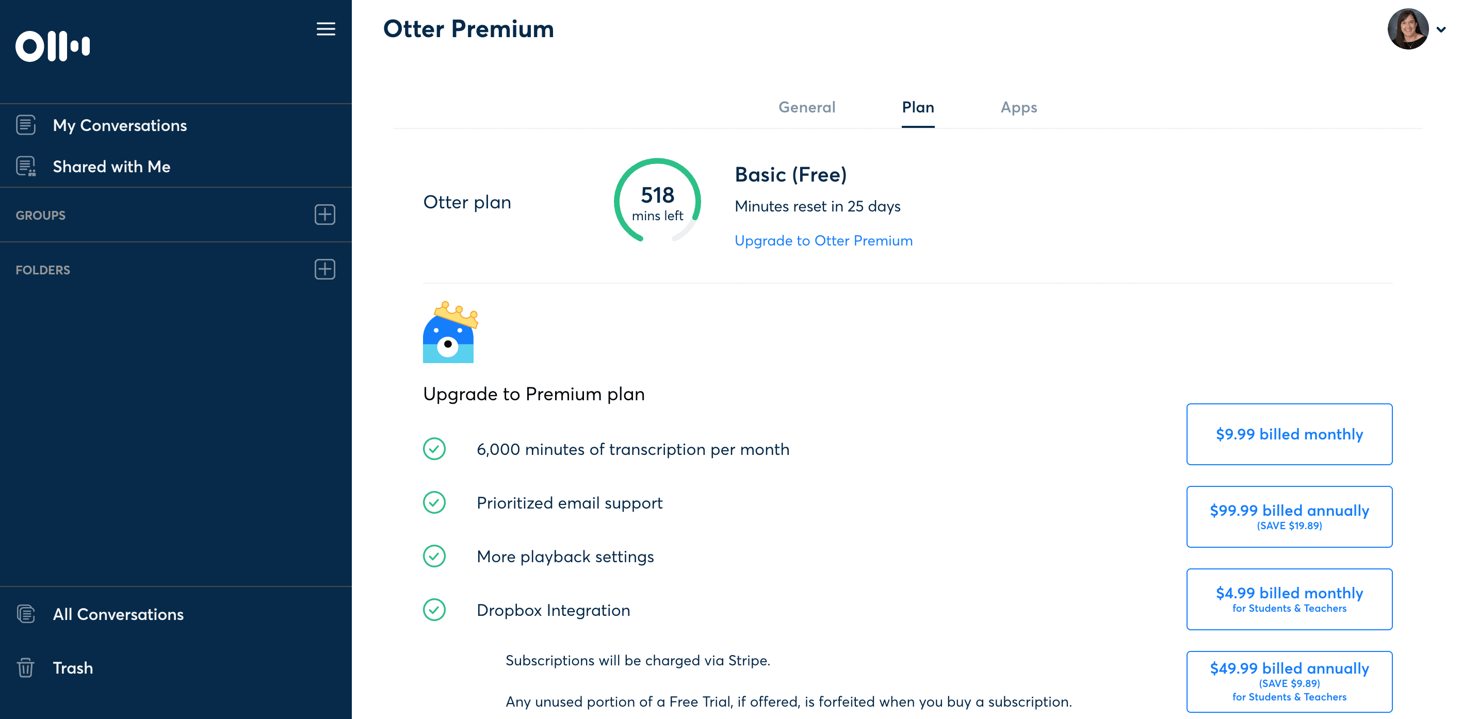Select $49.99 billed annually student plan
Screen dimensions: 1462x719
pos(1289,681)
